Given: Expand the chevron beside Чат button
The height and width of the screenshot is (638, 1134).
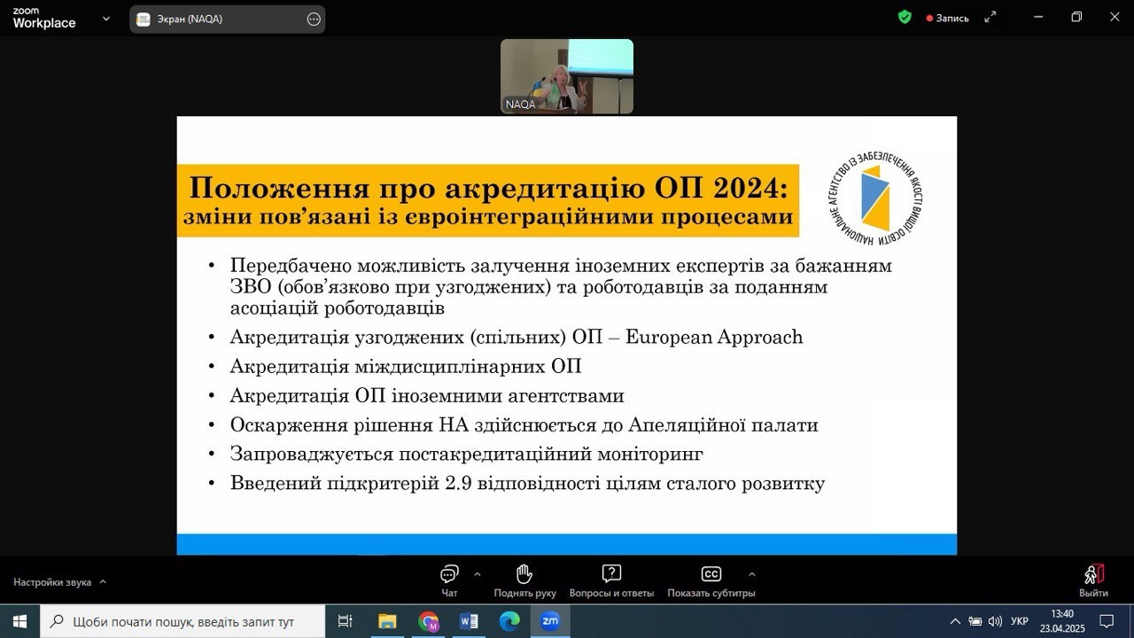Looking at the screenshot, I should (x=478, y=573).
